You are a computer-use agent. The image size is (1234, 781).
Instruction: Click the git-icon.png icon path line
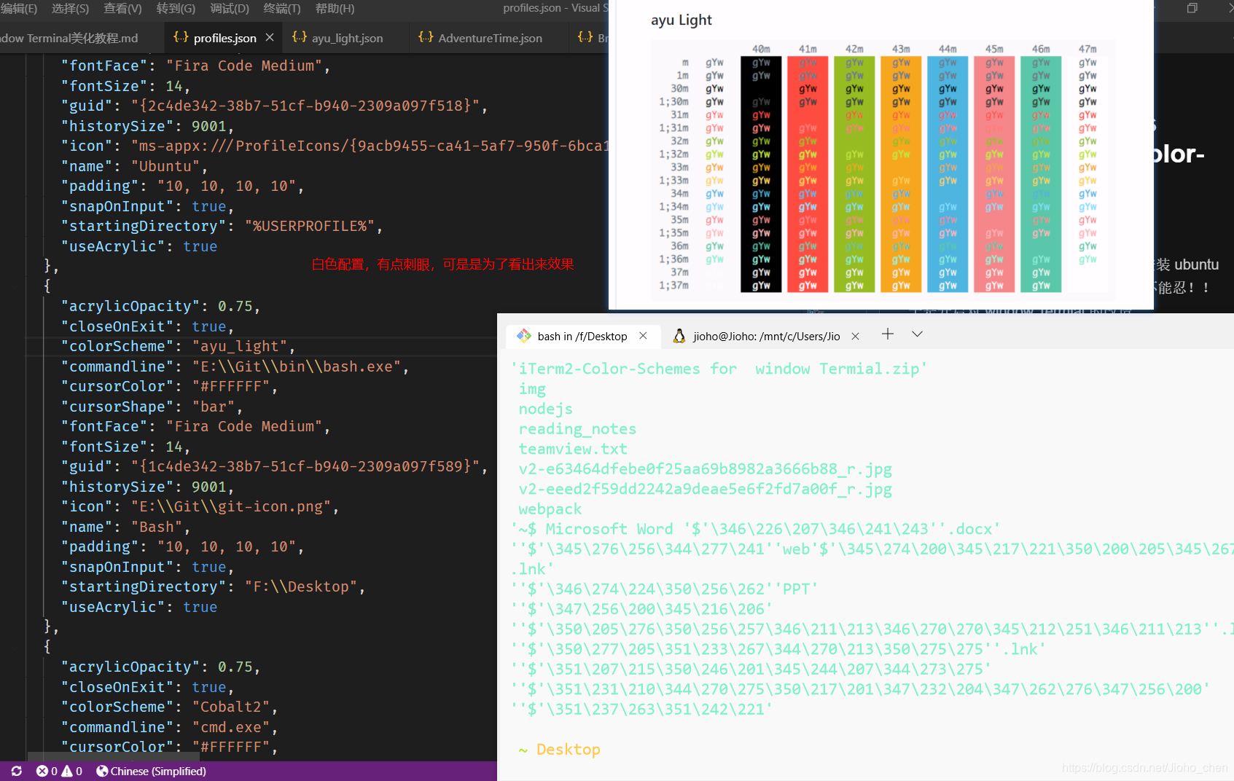click(x=200, y=506)
